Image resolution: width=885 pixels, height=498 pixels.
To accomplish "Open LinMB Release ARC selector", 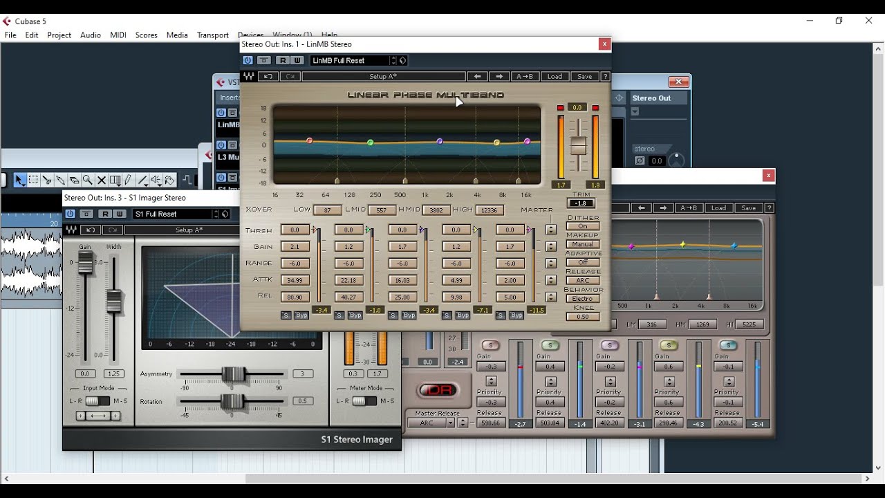I will pyautogui.click(x=583, y=281).
